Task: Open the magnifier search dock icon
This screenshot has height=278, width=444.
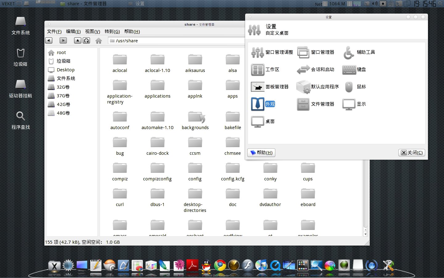Action: (x=316, y=265)
